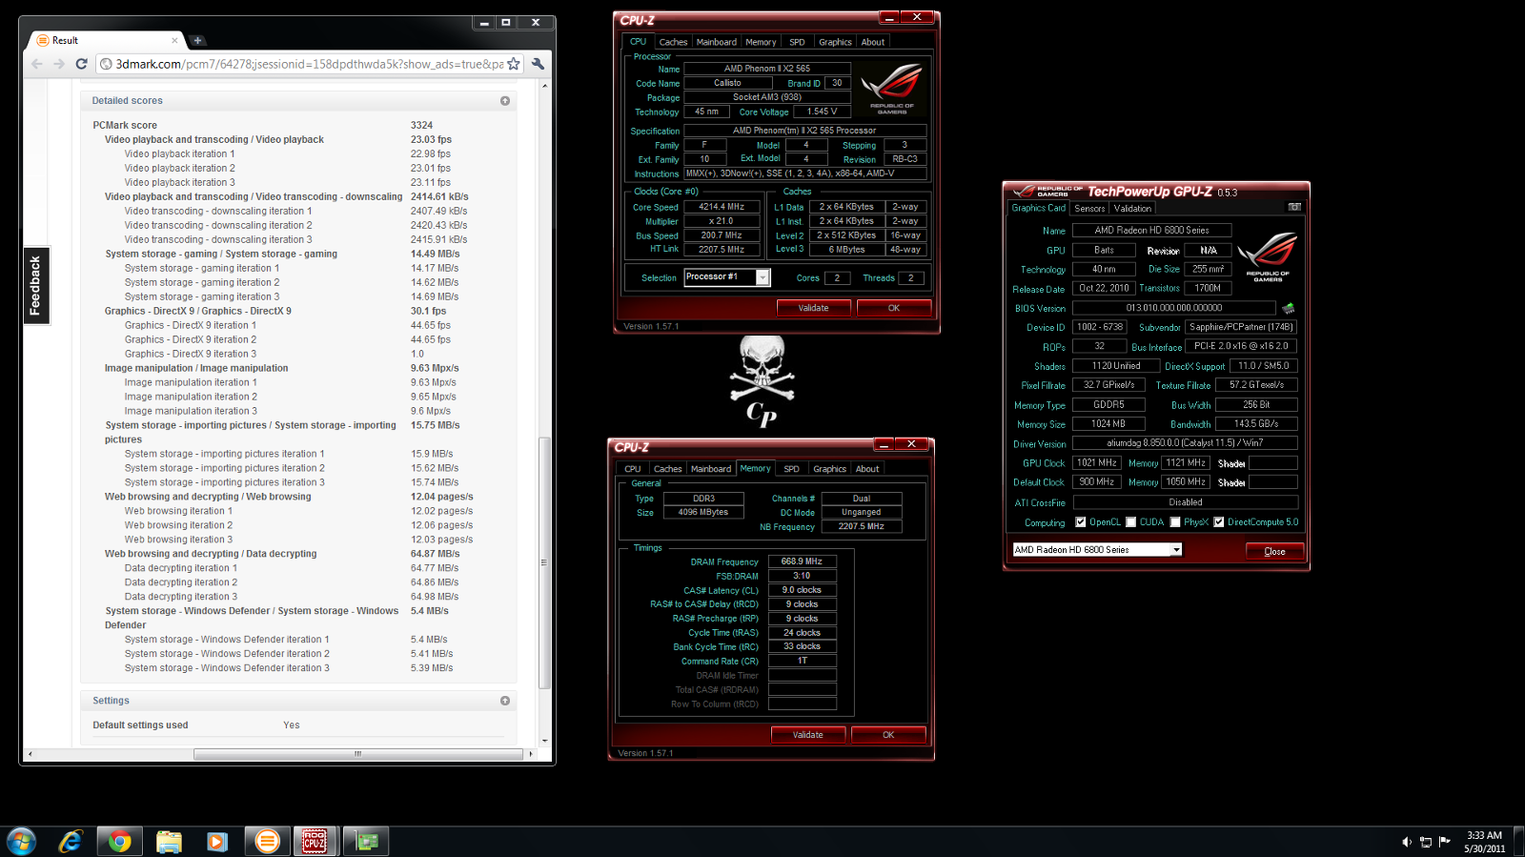Click the GPU Clock value 1021 MHz
The height and width of the screenshot is (857, 1525).
coord(1097,463)
